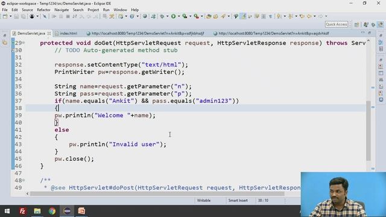The width and height of the screenshot is (386, 217).
Task: Toggle Skip All Breakpoints
Action: click(45, 16)
